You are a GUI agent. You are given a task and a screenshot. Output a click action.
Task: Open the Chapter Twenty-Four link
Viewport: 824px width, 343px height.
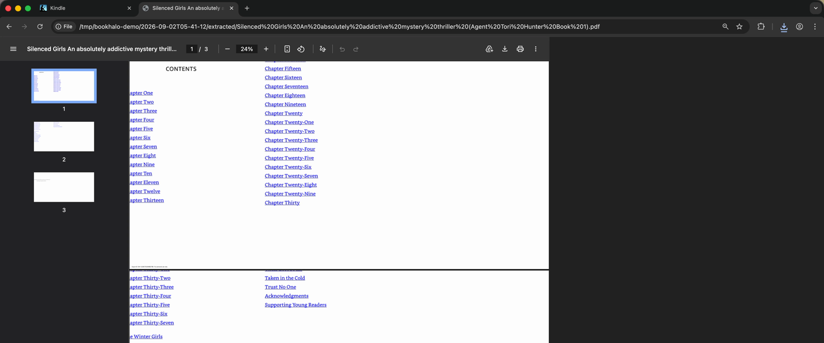coord(290,149)
